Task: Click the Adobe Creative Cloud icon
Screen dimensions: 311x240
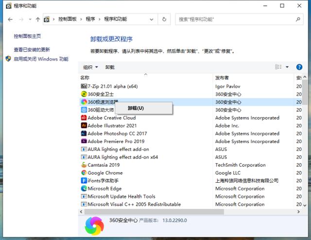Action: point(84,118)
